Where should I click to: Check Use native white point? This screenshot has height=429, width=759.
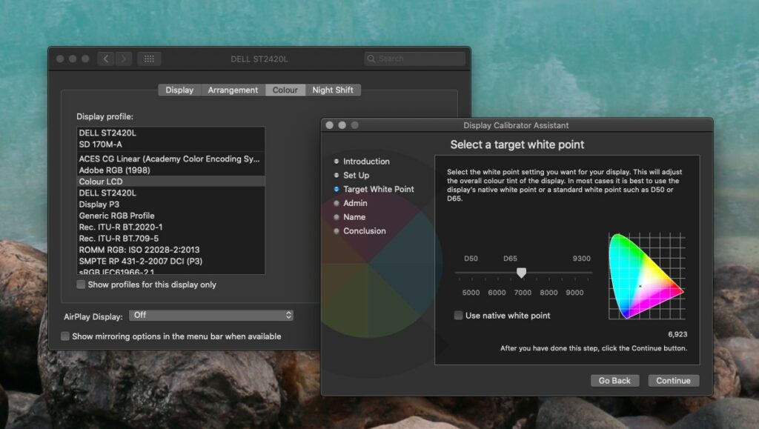(458, 315)
